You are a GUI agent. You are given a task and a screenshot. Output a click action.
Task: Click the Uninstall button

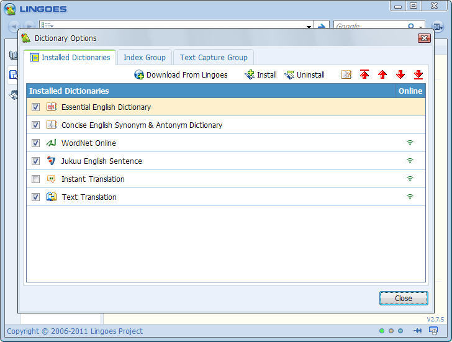click(305, 74)
